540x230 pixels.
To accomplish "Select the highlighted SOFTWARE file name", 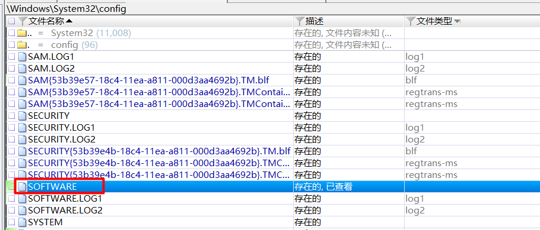I will [x=52, y=186].
